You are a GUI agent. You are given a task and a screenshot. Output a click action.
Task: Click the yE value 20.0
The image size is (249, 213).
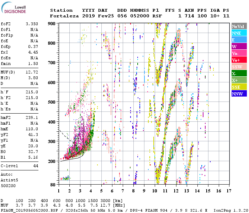click(x=33, y=146)
